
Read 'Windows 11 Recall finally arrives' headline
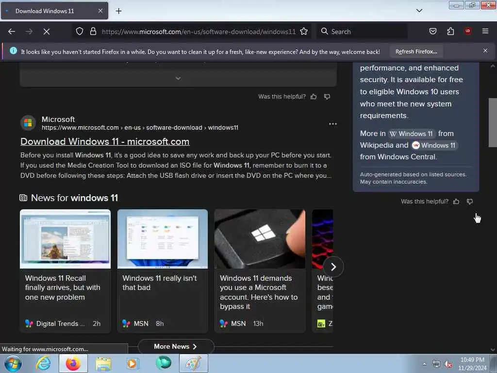tap(63, 288)
